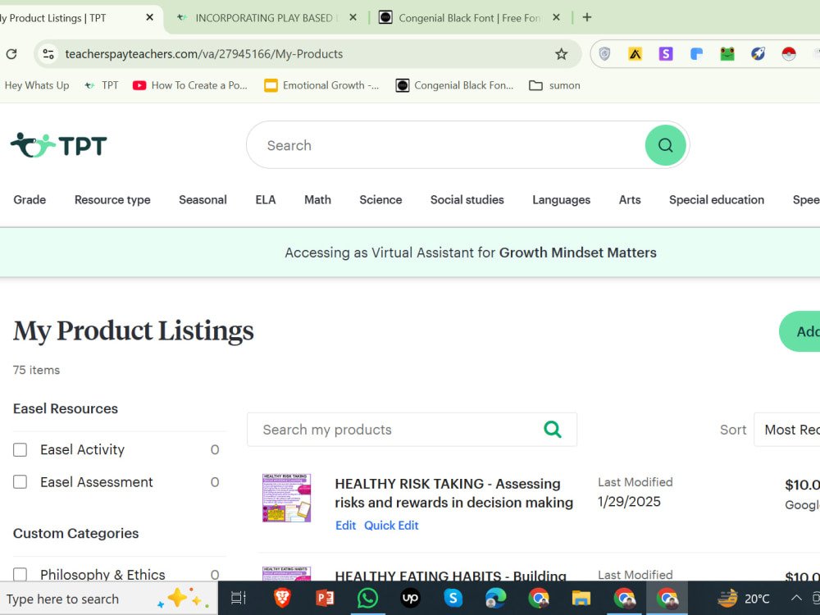The image size is (820, 615).
Task: Click the green Add button
Action: tap(799, 331)
